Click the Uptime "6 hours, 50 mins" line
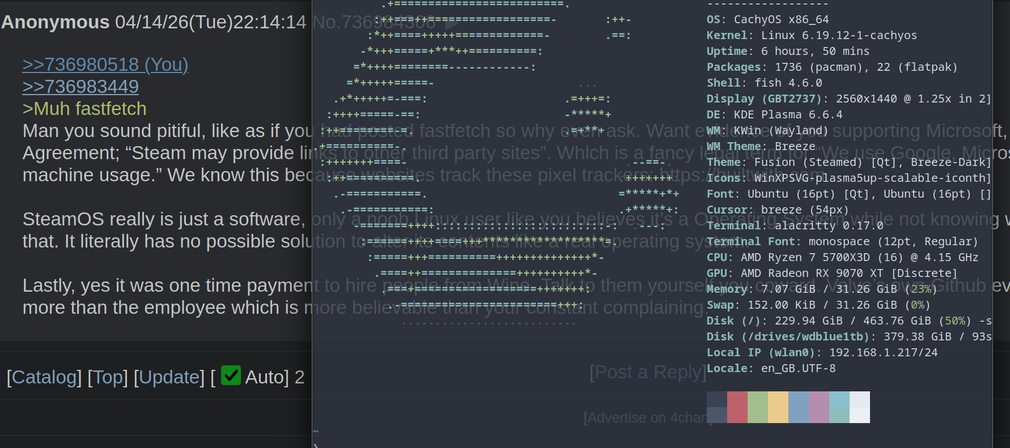 pos(788,52)
